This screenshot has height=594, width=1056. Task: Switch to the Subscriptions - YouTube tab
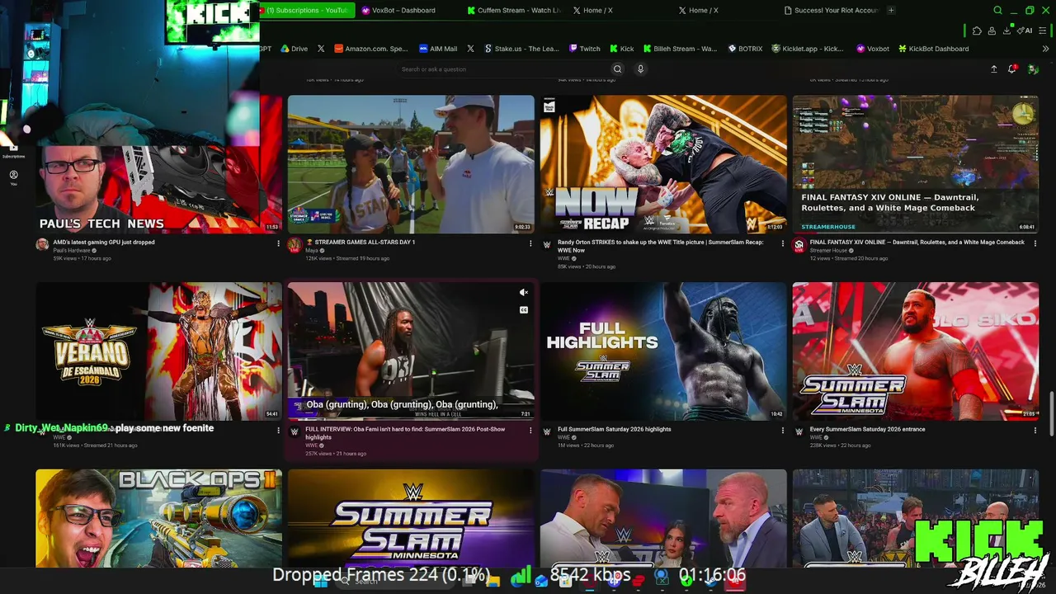click(x=307, y=10)
